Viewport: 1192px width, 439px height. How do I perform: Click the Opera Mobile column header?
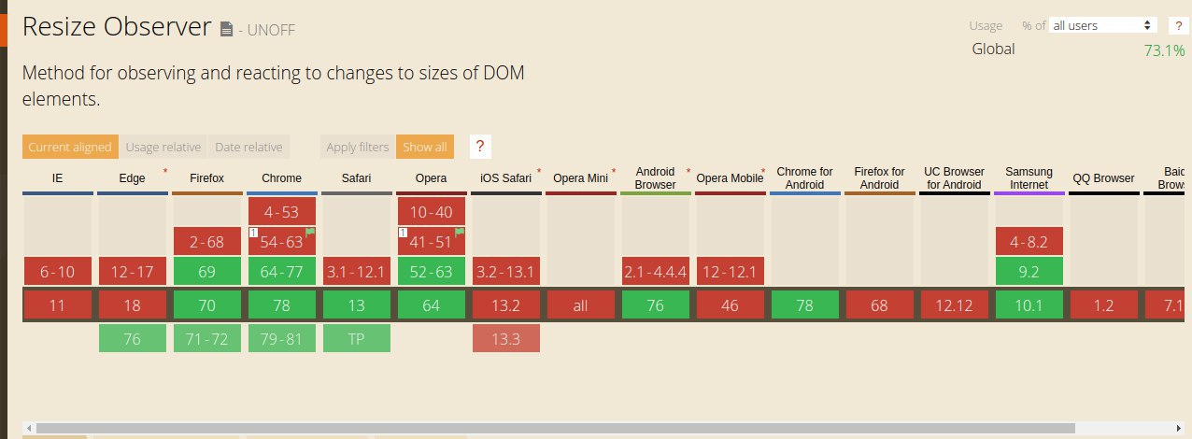click(x=731, y=178)
